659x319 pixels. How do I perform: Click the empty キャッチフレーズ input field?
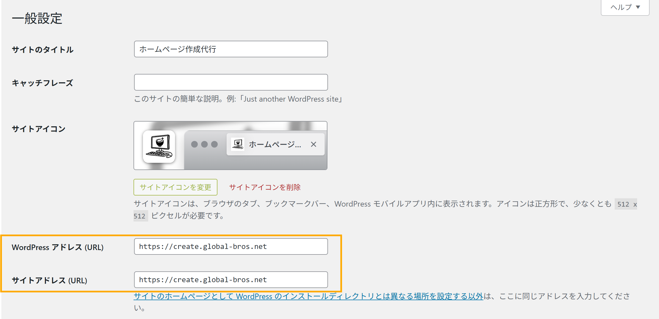(x=231, y=82)
